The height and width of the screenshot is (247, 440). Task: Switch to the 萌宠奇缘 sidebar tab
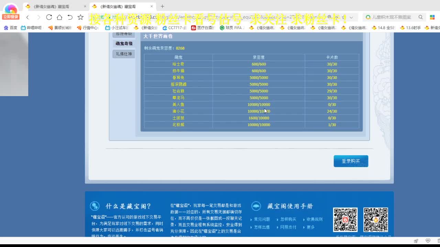pyautogui.click(x=123, y=44)
